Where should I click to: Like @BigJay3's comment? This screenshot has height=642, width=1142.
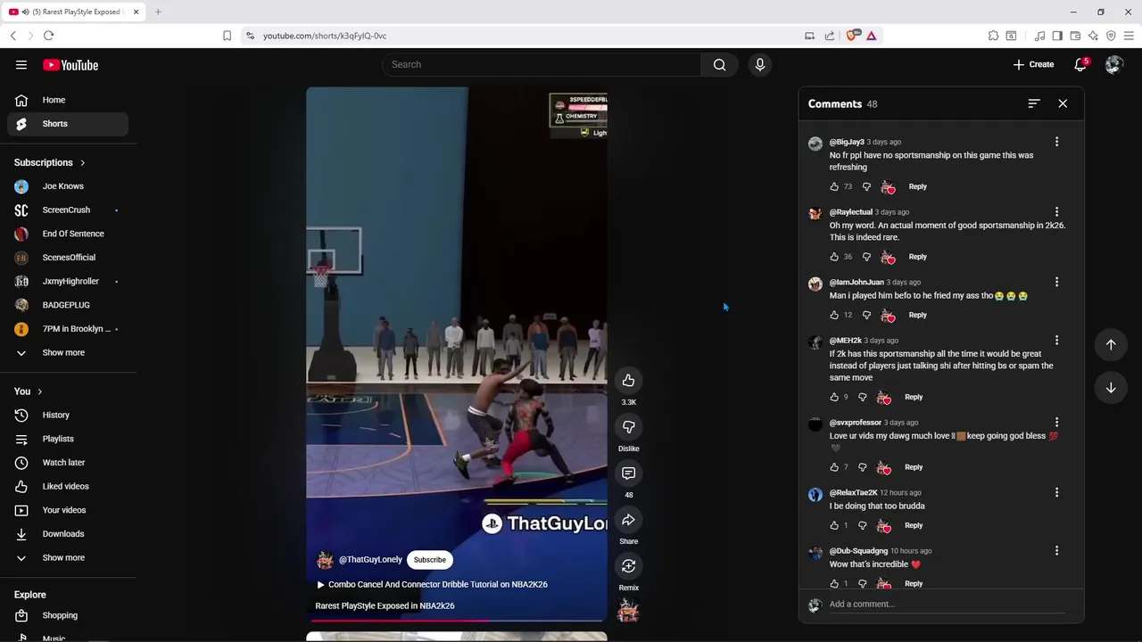click(x=834, y=186)
